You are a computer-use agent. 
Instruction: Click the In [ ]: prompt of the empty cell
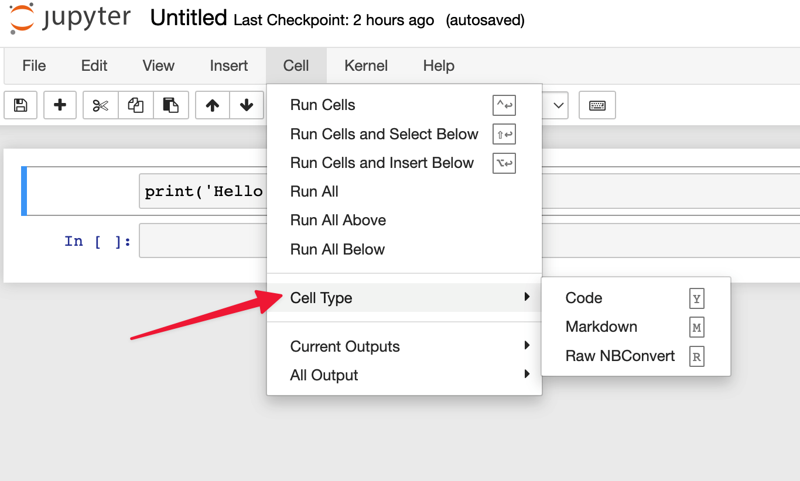click(x=97, y=241)
